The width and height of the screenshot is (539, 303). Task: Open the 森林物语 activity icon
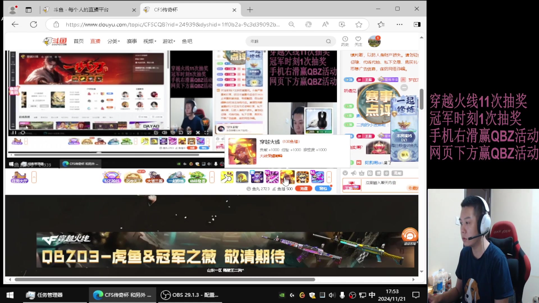(197, 177)
